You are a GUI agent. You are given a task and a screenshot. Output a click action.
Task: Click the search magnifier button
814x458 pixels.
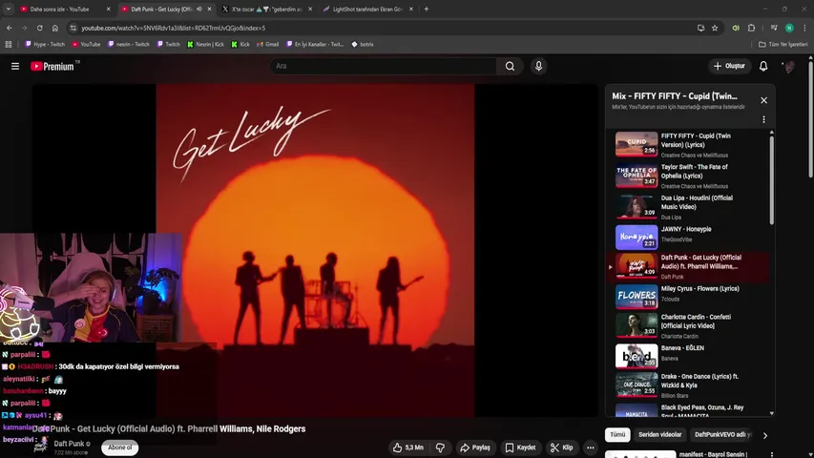[510, 66]
